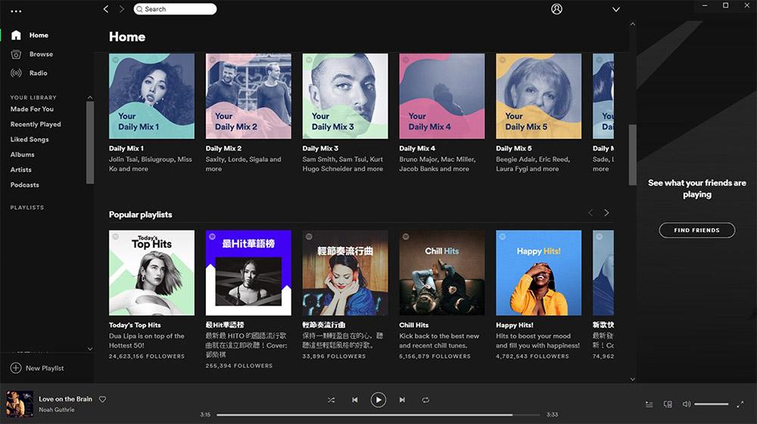Maximize the Spotify window
This screenshot has width=757, height=424.
pyautogui.click(x=726, y=5)
